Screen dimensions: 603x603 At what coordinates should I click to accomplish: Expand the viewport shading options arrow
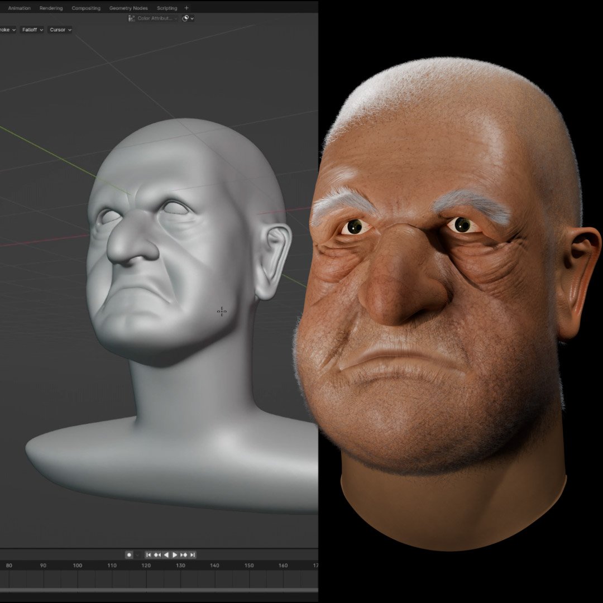(192, 18)
